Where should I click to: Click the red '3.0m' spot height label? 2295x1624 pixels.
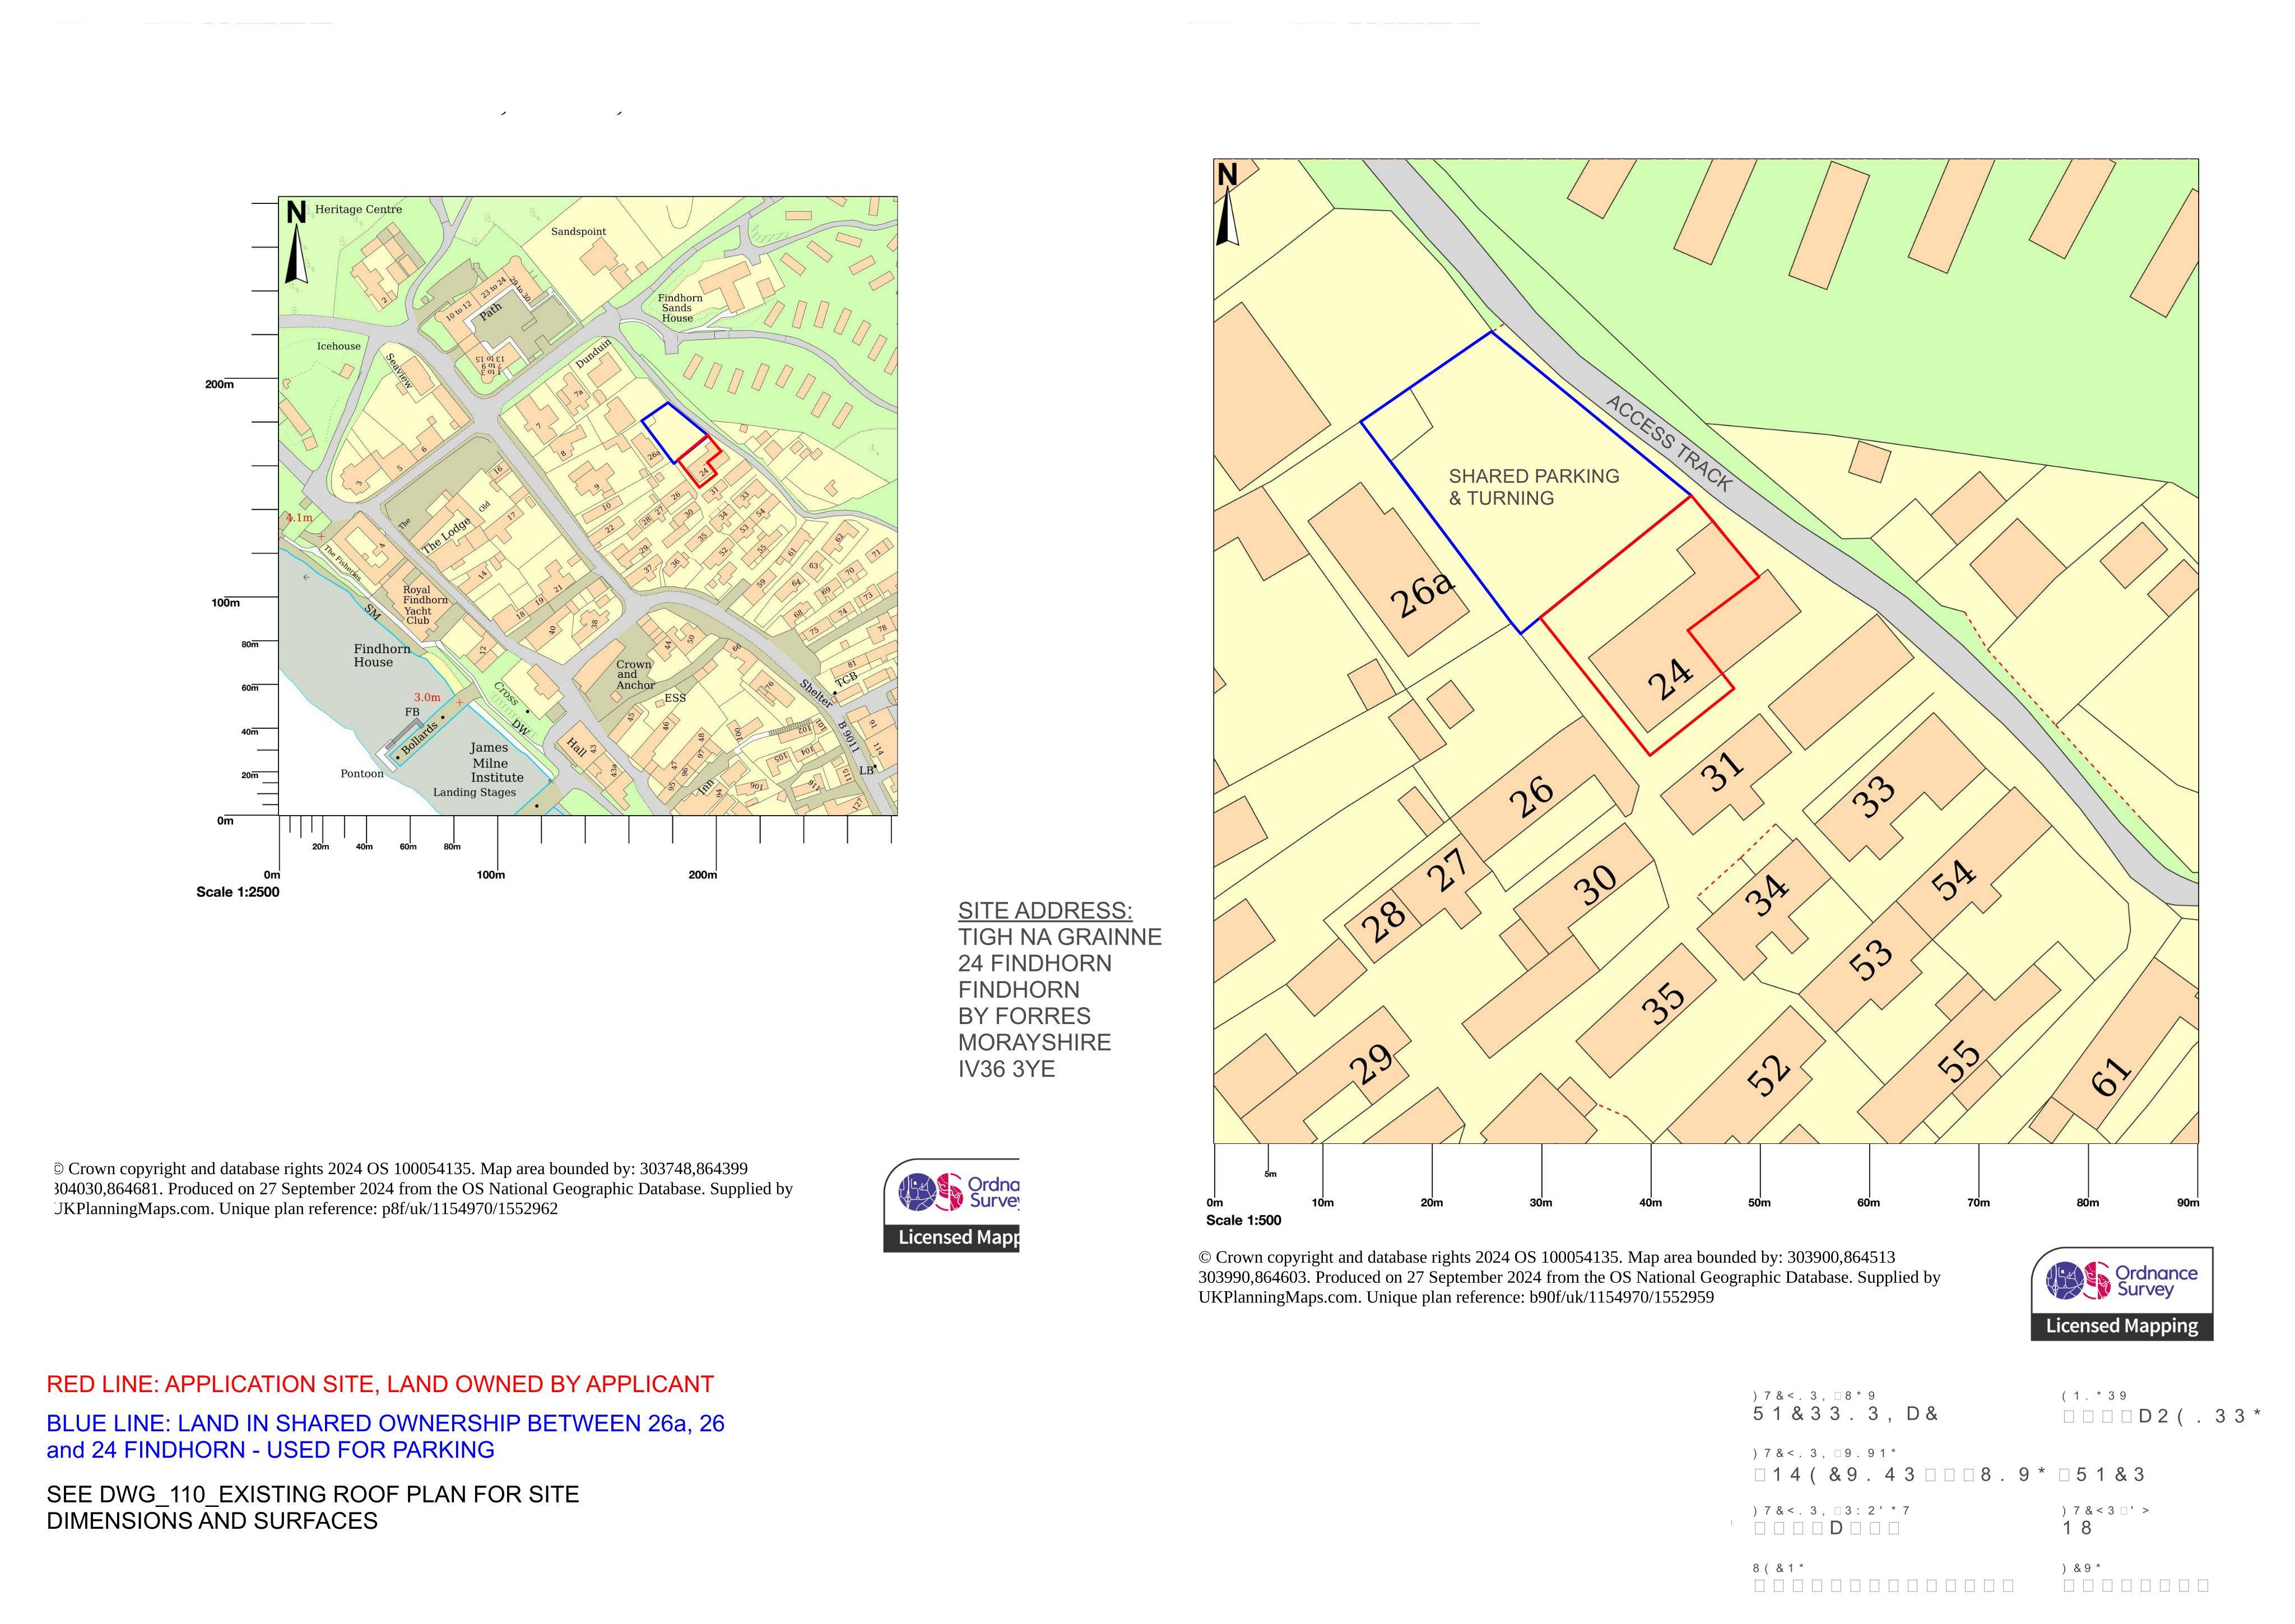click(427, 697)
